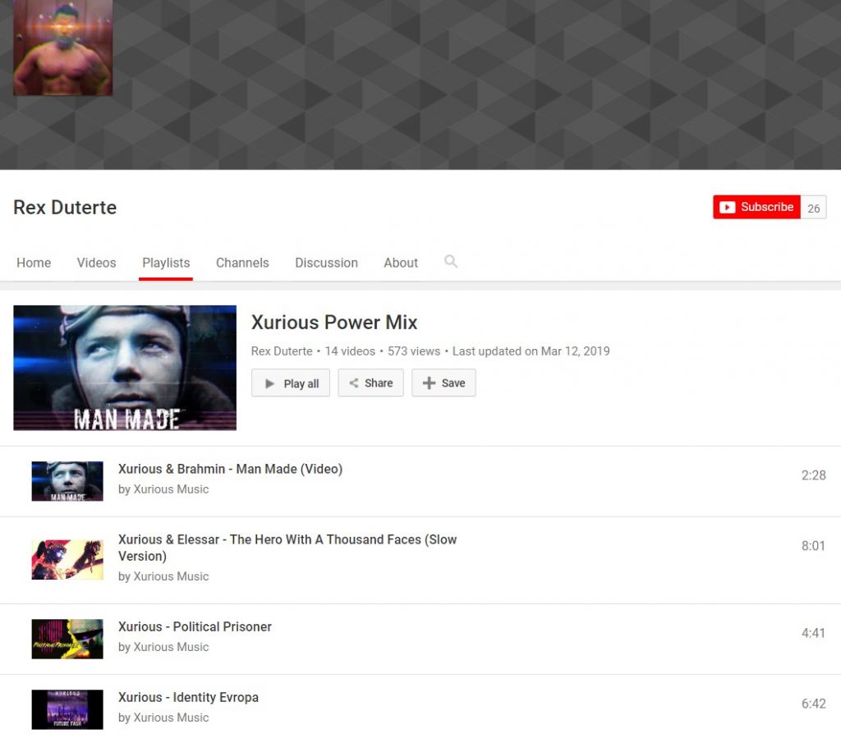Open Xurious - Identity Evropa video
The image size is (841, 743).
pyautogui.click(x=188, y=697)
